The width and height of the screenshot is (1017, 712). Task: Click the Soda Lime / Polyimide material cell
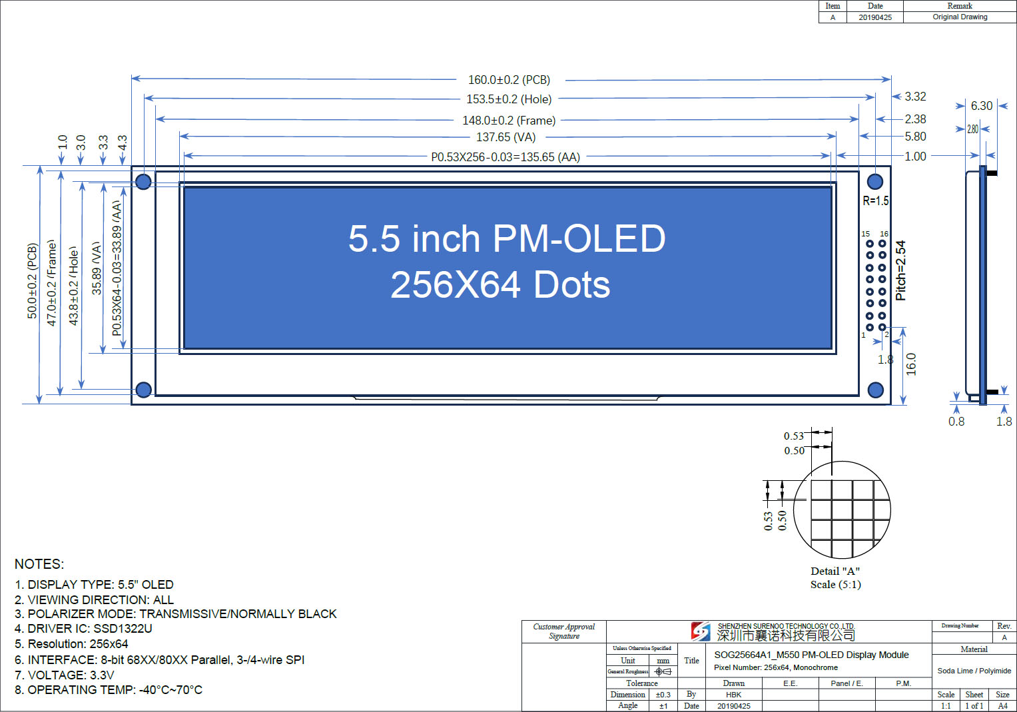974,671
